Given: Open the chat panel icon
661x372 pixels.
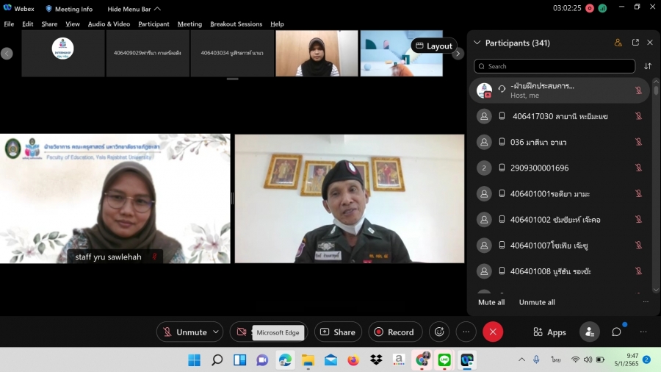Looking at the screenshot, I should point(616,332).
